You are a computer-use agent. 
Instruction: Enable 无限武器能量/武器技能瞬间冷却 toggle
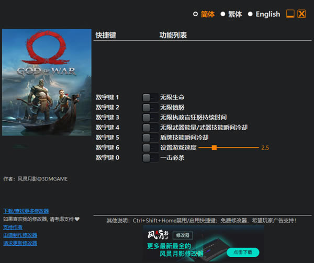tap(150, 128)
